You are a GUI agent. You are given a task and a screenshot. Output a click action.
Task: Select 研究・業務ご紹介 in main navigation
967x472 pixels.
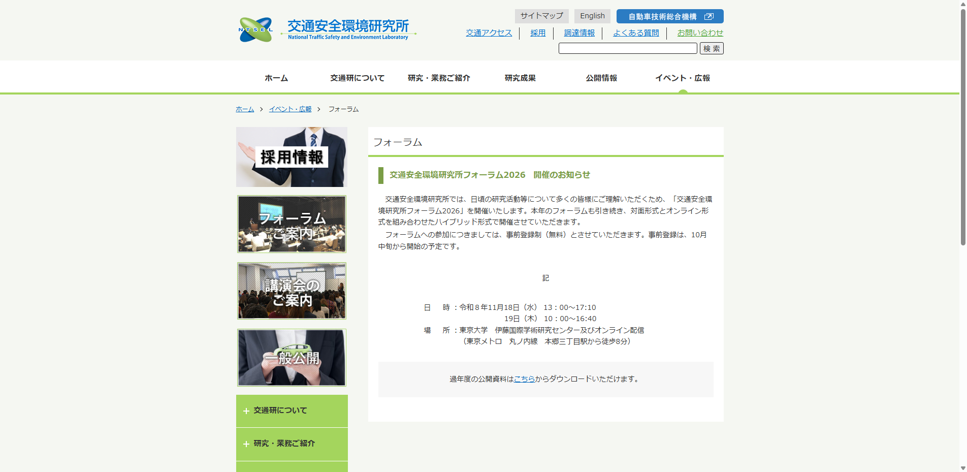439,78
